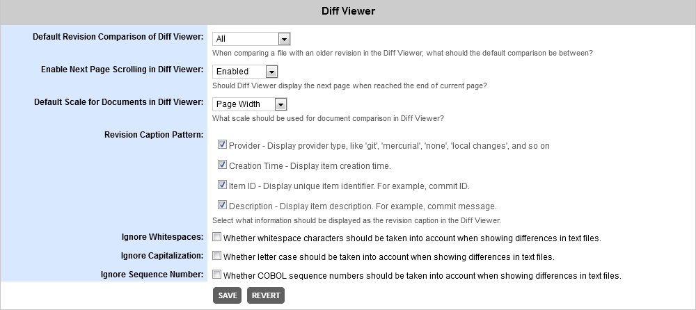This screenshot has height=310, width=696.
Task: Click the Revision Caption Pattern label
Action: click(152, 134)
